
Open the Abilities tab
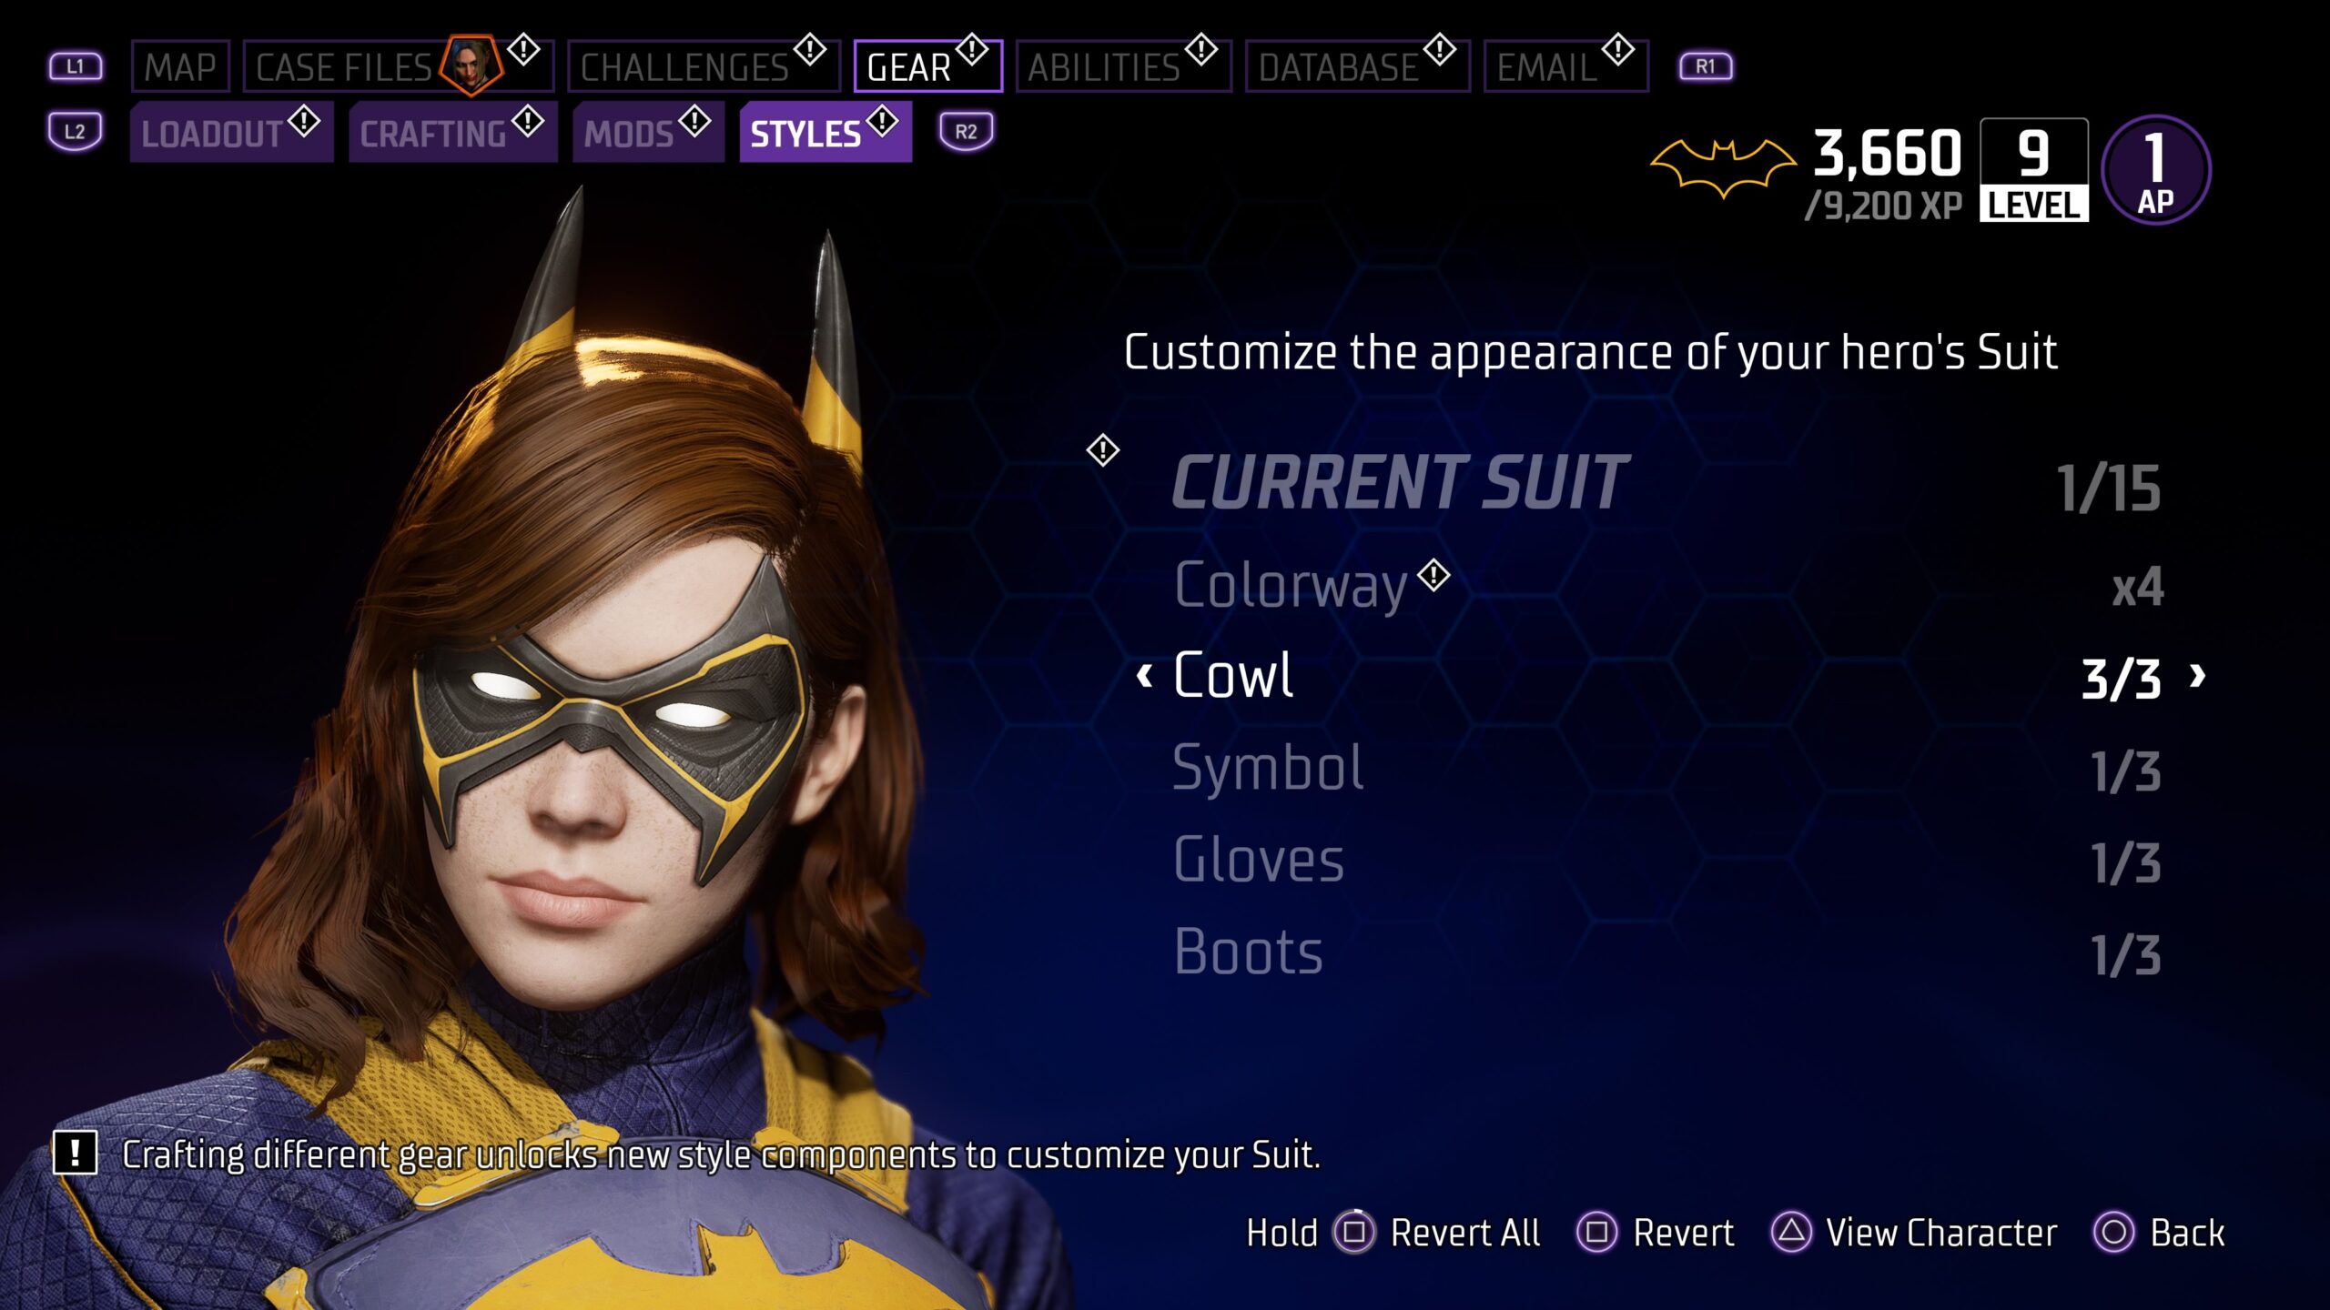coord(1124,66)
